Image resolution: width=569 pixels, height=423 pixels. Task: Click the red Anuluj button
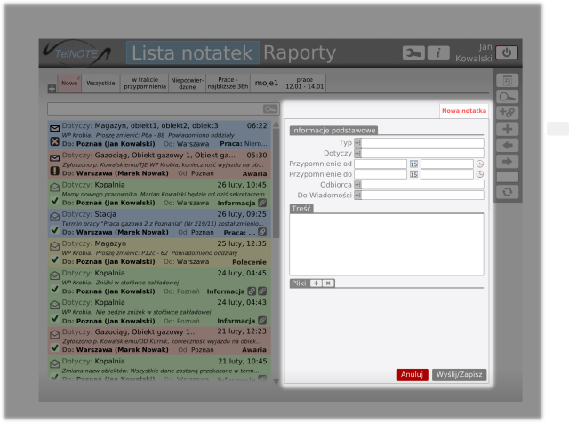tap(412, 374)
